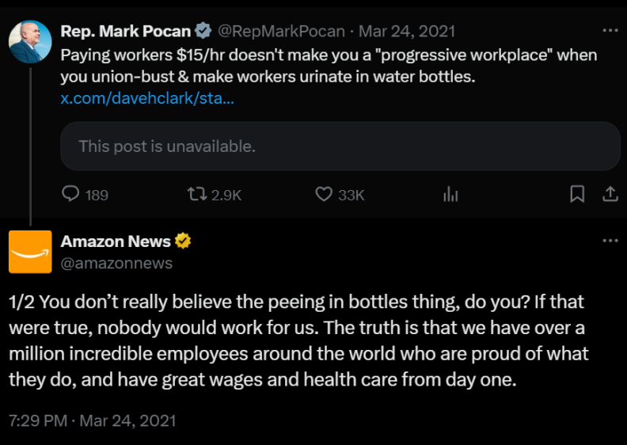Open the x.com/davehclark link
This screenshot has height=445, width=627.
[x=146, y=100]
